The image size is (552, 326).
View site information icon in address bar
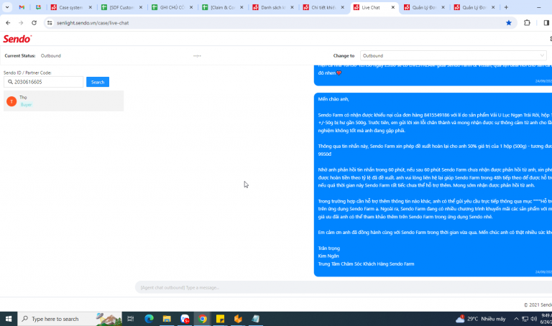point(50,23)
